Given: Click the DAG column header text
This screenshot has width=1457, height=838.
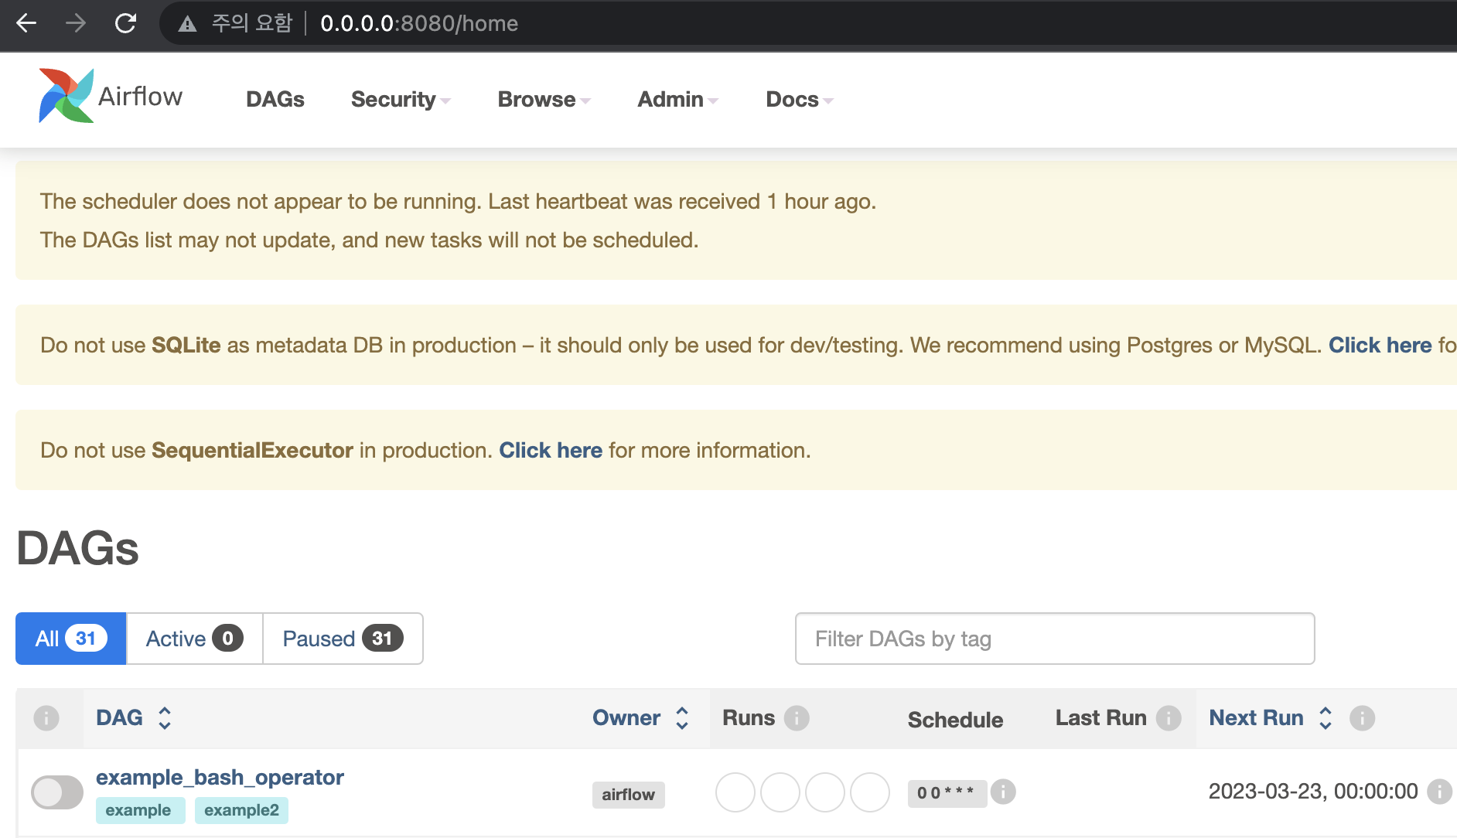Looking at the screenshot, I should click(x=119, y=718).
